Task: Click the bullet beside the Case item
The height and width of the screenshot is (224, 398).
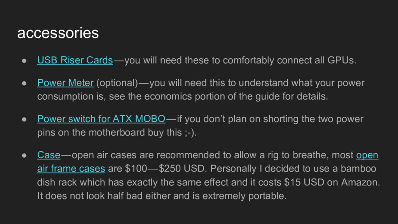Action: 24,155
